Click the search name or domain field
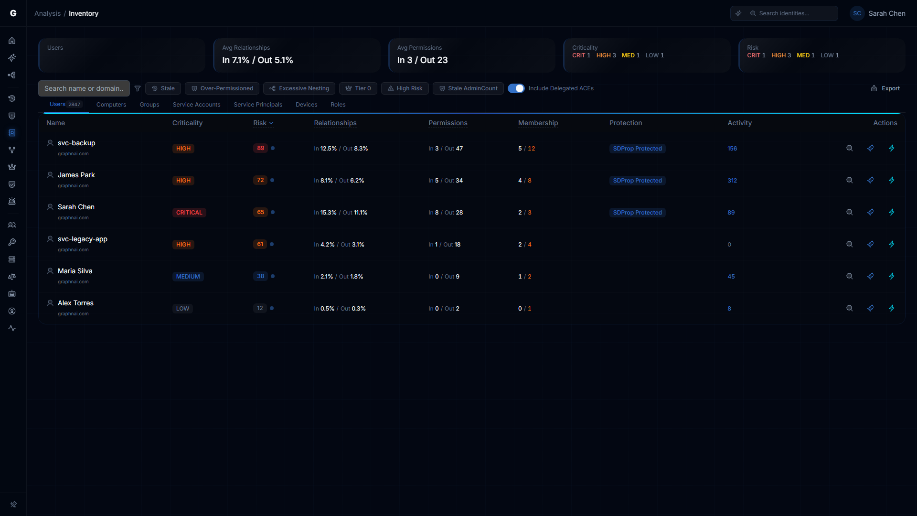 84,88
